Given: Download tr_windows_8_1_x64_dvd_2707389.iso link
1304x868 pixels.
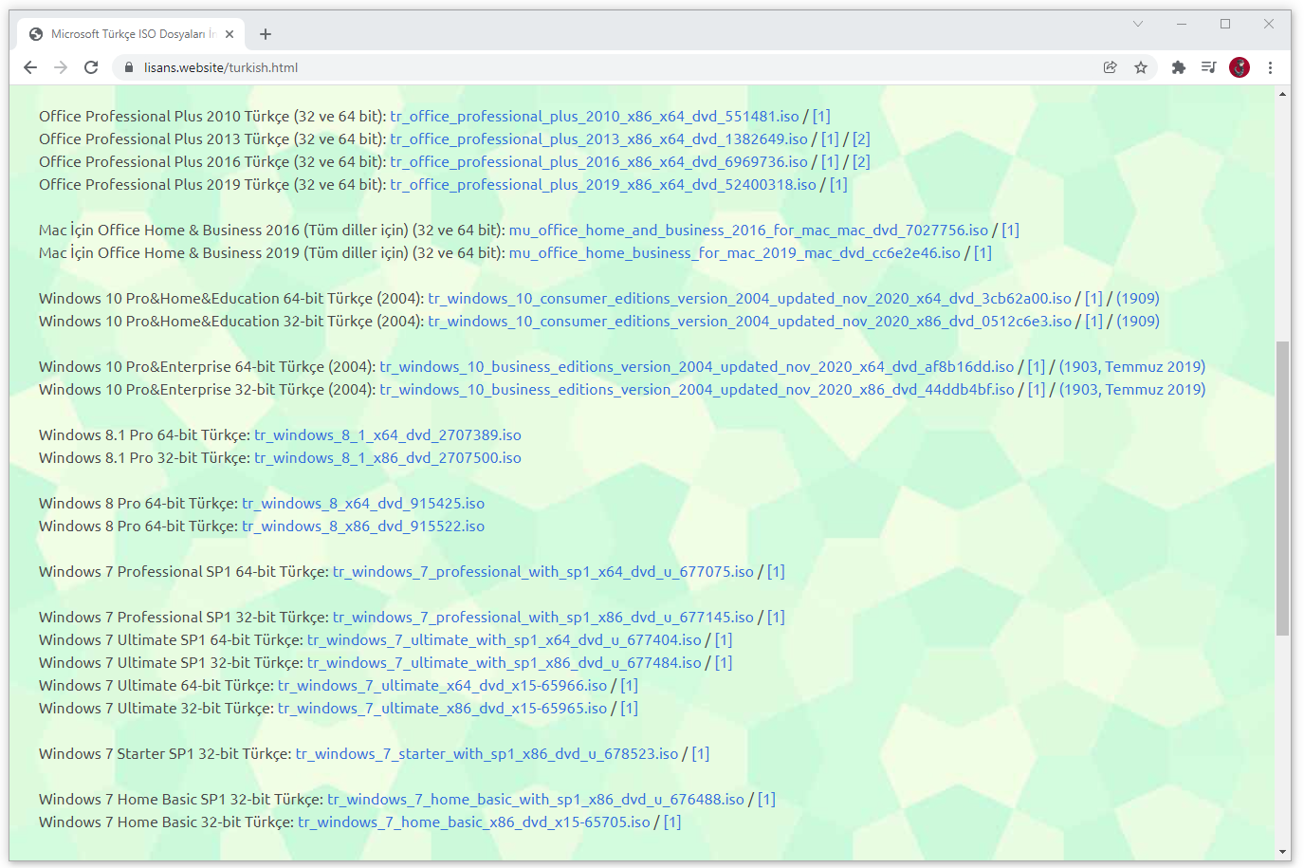Looking at the screenshot, I should [387, 435].
